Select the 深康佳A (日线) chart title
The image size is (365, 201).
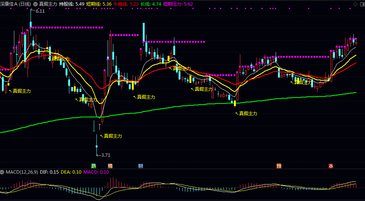(x=15, y=4)
